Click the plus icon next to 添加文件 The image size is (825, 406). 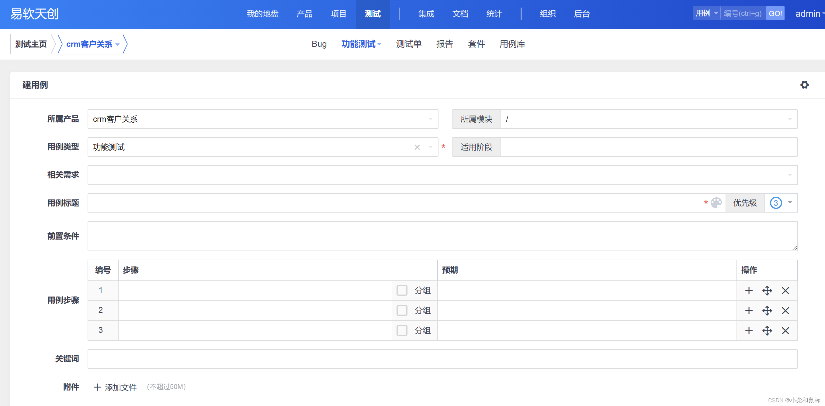pyautogui.click(x=97, y=387)
